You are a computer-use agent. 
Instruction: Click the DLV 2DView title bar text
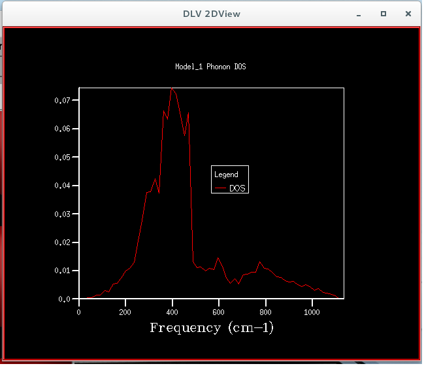(212, 14)
